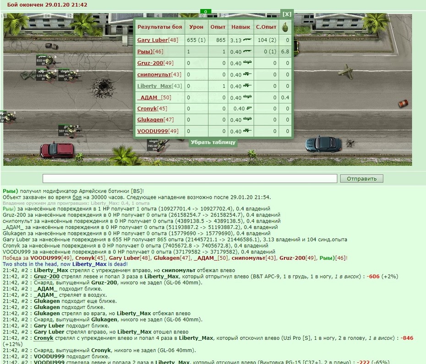This screenshot has width=426, height=364.
Task: Follow the боя link in log
Action: [x=77, y=197]
